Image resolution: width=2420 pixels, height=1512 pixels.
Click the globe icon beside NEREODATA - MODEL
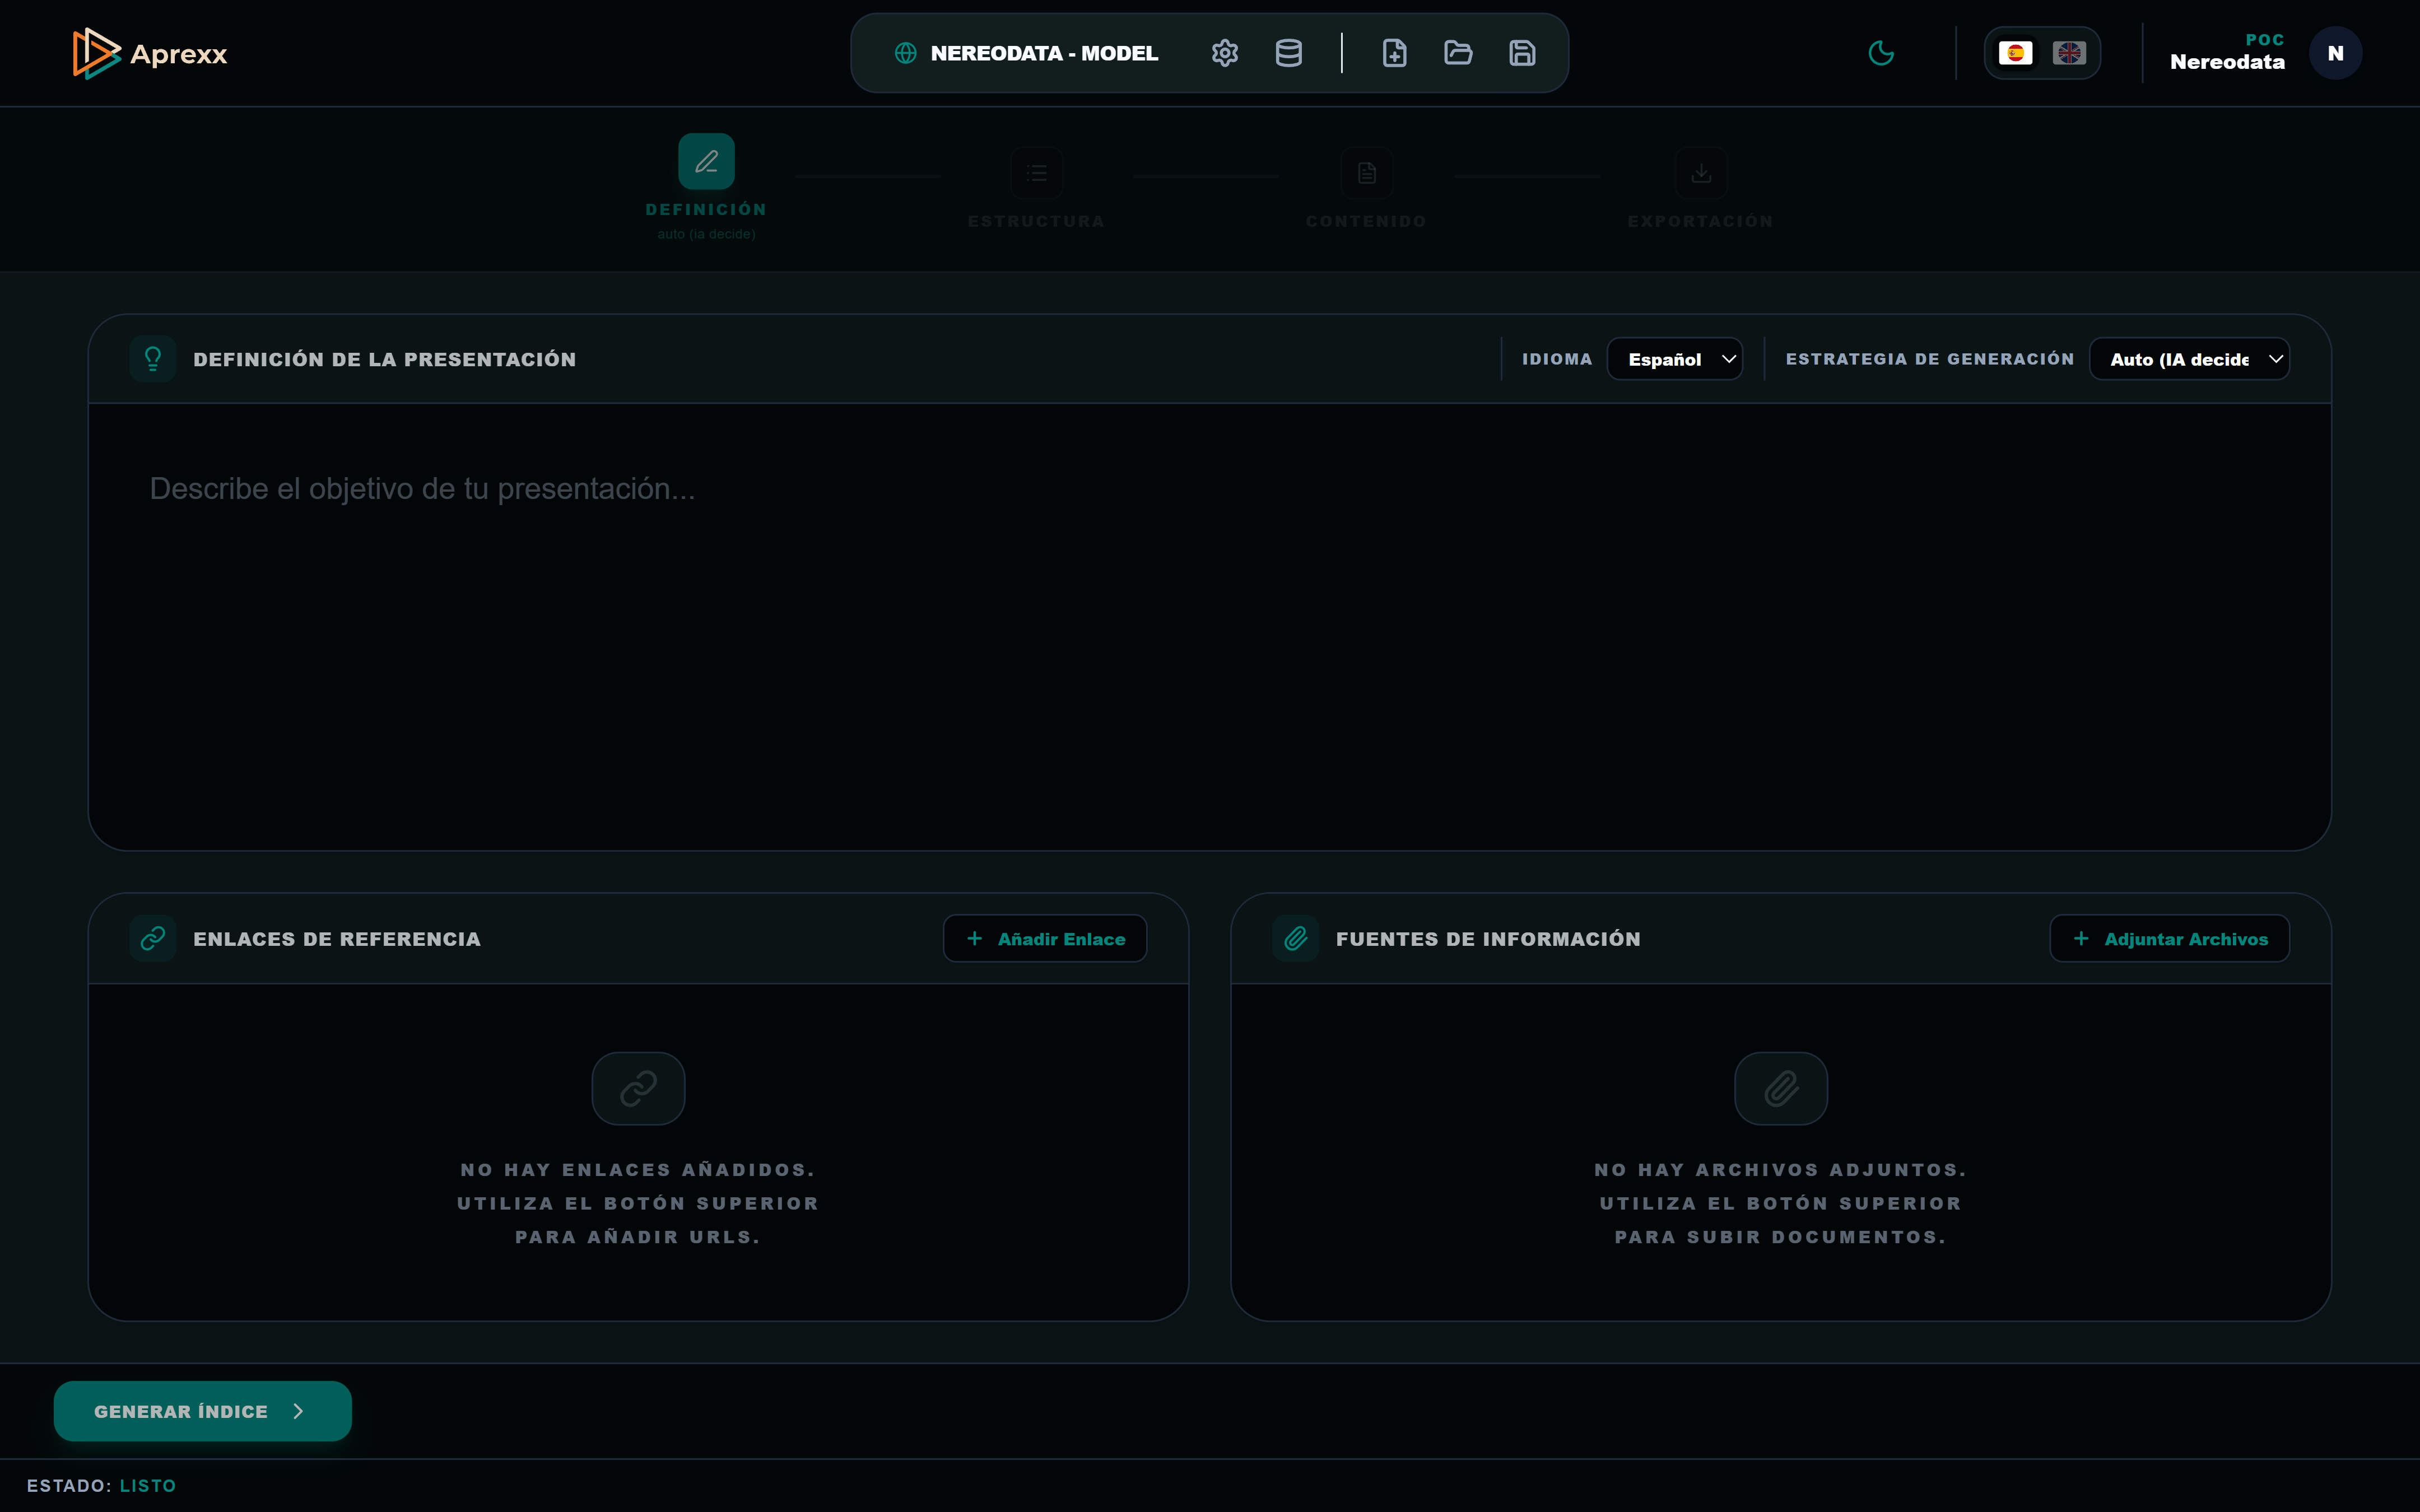pos(905,53)
